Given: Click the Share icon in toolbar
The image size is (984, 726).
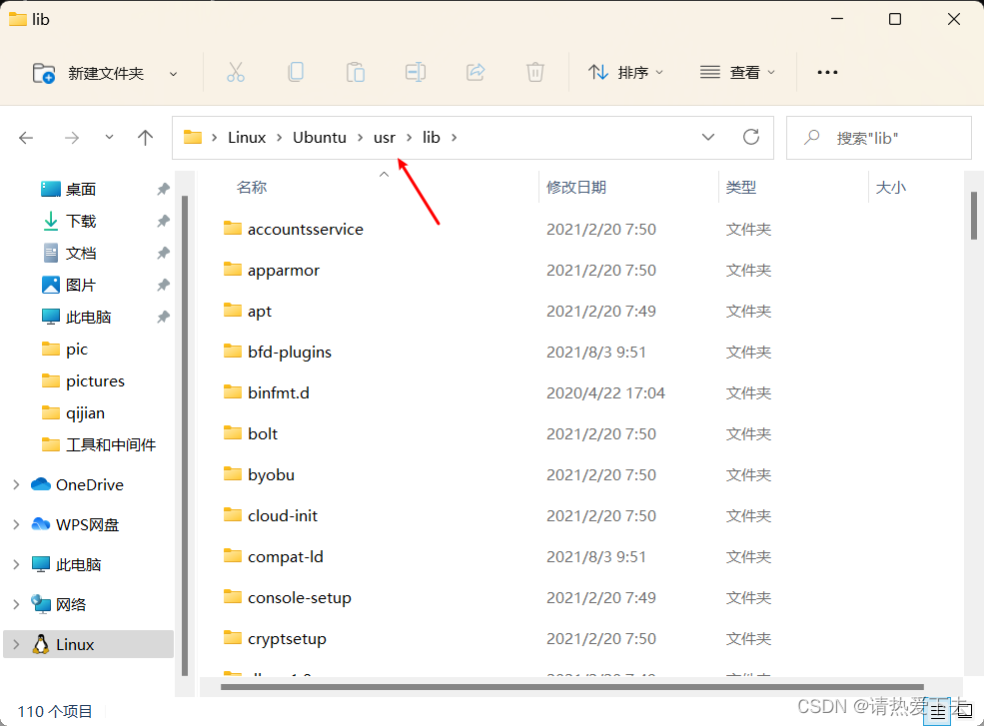Looking at the screenshot, I should point(476,73).
